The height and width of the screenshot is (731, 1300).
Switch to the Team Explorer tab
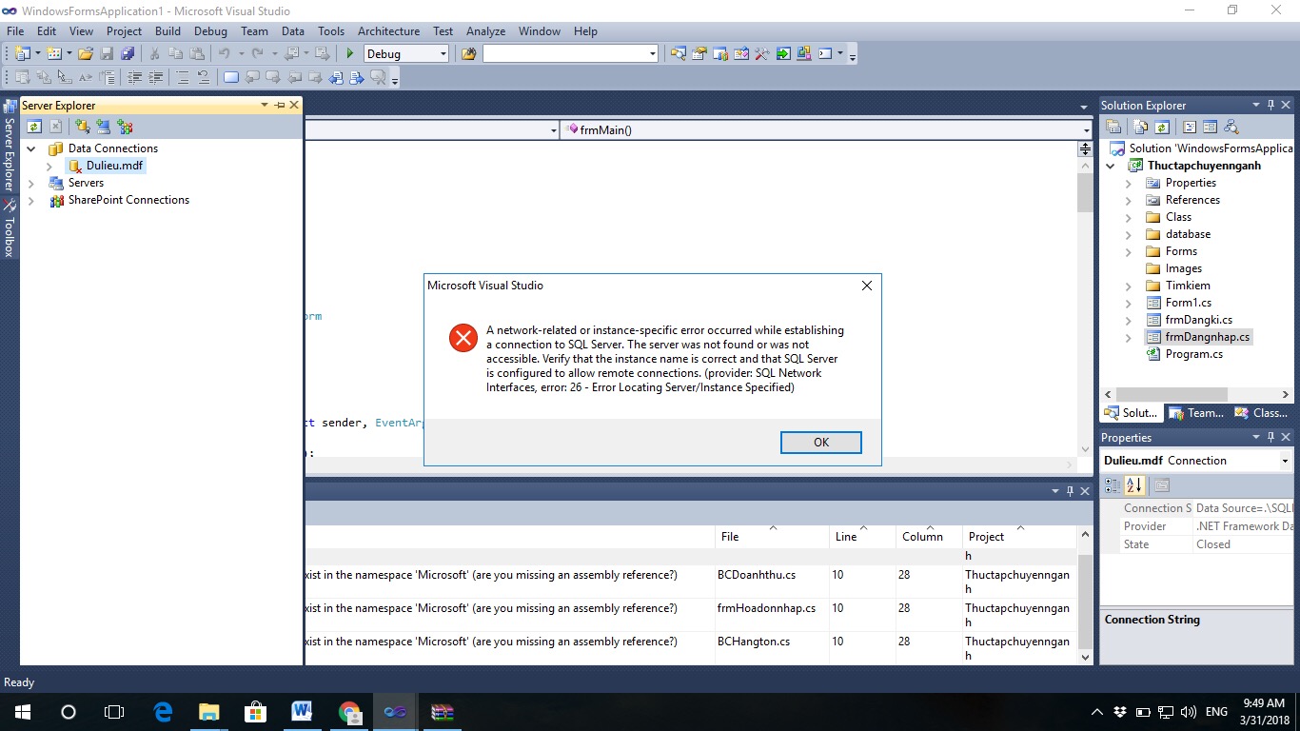coord(1196,413)
